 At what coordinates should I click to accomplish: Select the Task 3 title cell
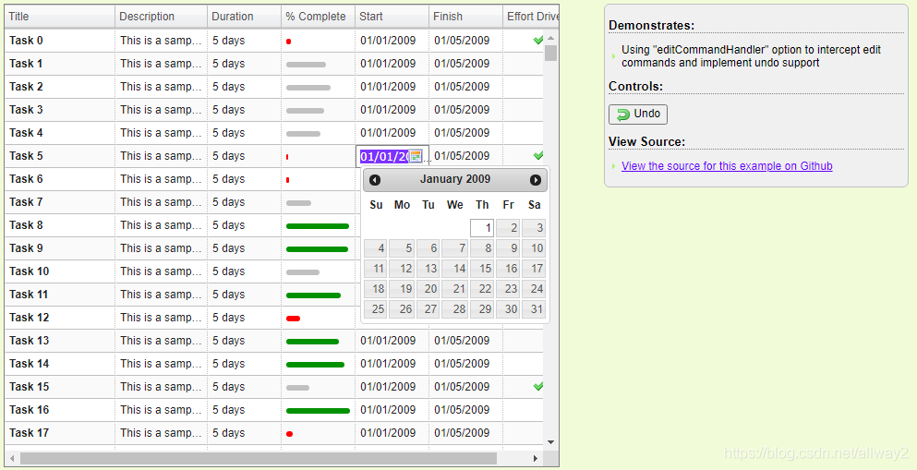[60, 109]
